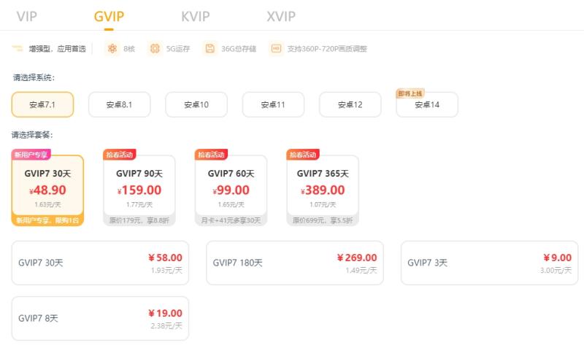Screen dimensions: 584x348
Task: Open the KVIP tab
Action: [196, 16]
